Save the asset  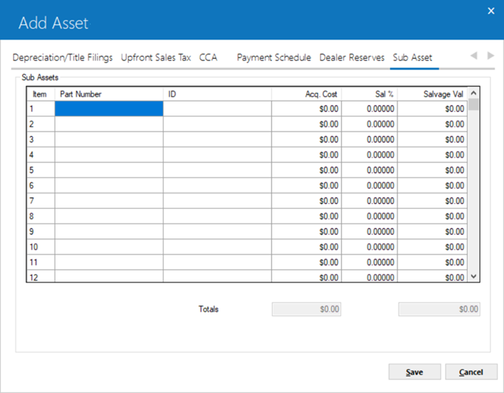[x=415, y=372]
